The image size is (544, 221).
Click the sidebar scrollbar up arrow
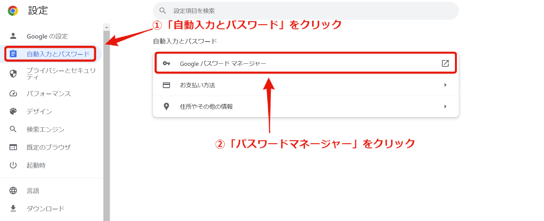106,27
